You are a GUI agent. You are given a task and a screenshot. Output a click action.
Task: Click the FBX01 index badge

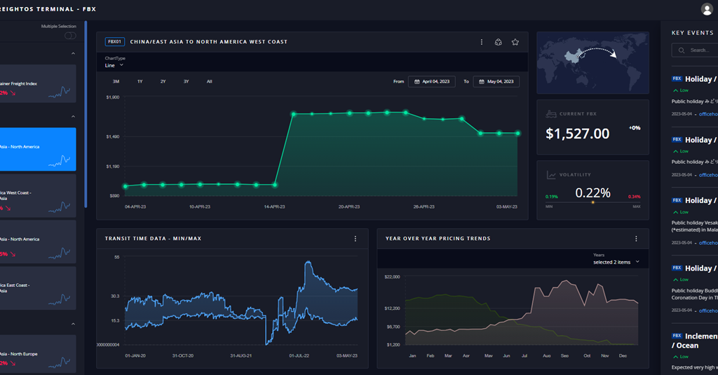click(x=115, y=42)
